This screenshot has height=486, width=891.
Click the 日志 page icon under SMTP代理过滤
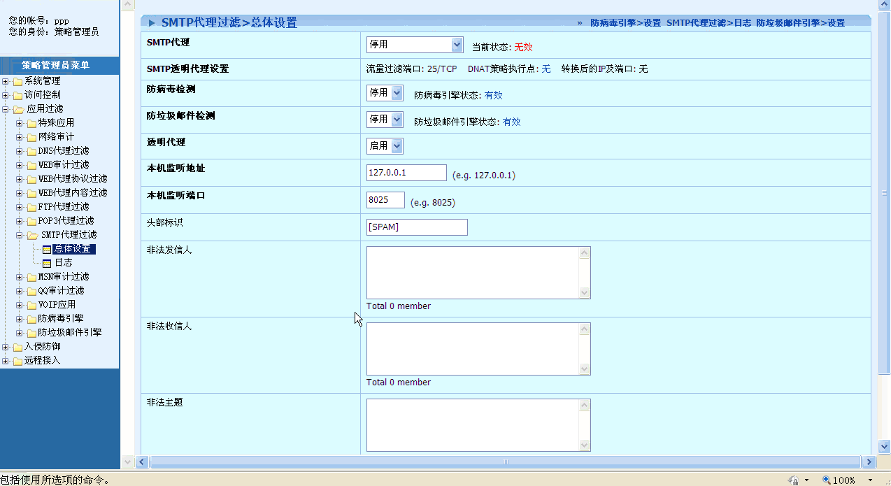[47, 263]
